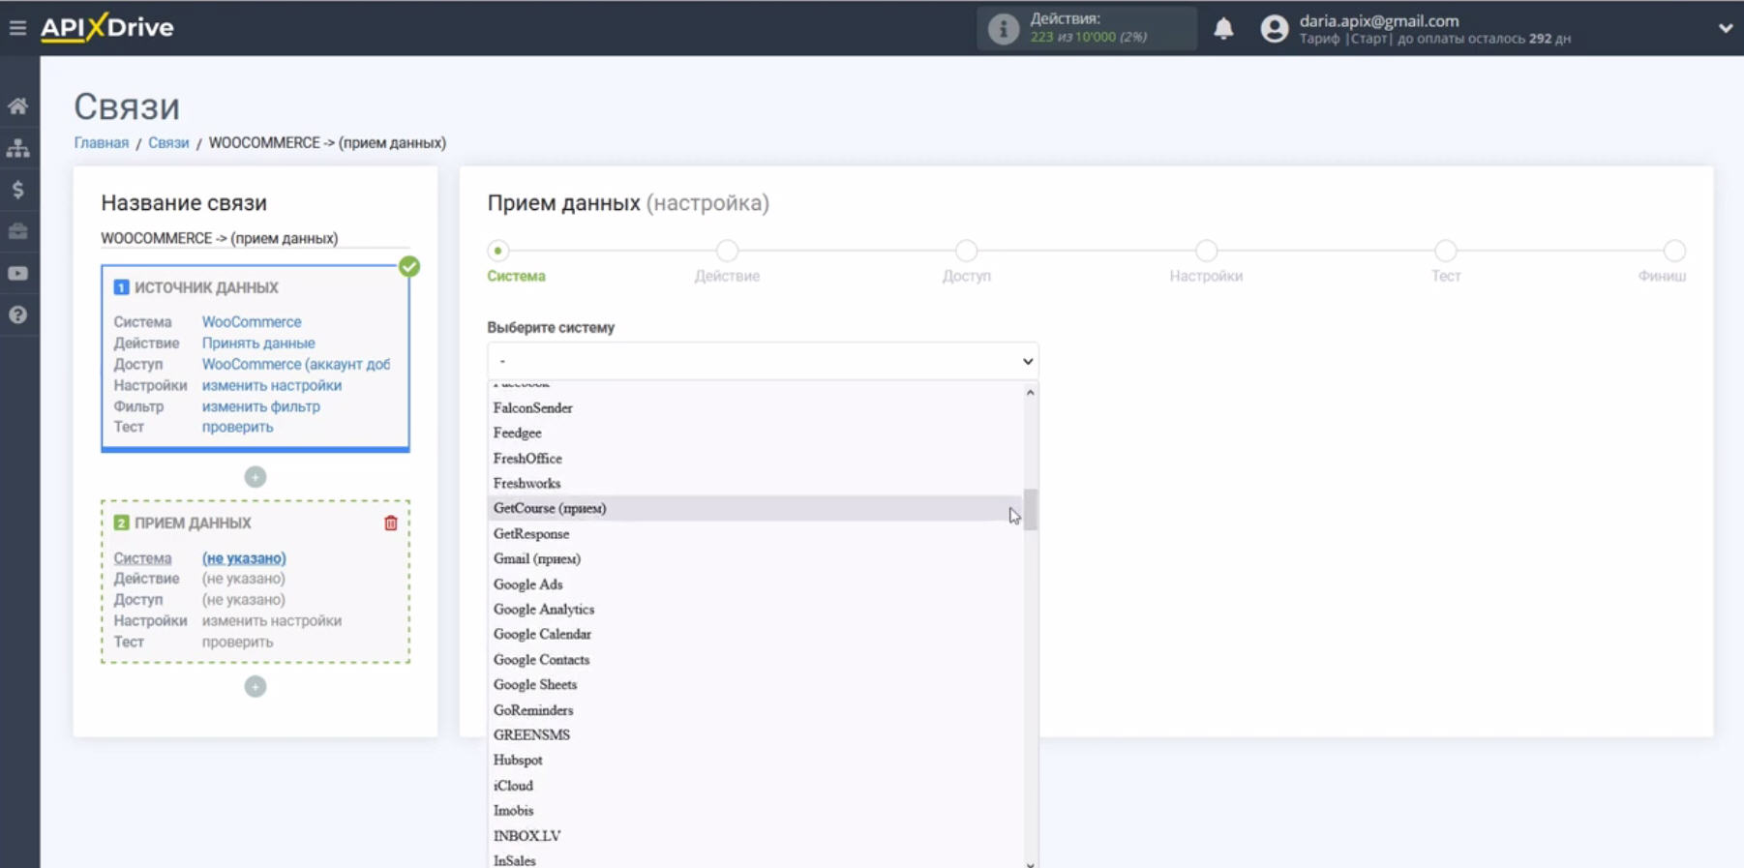The width and height of the screenshot is (1744, 868).
Task: Click проверить in the source block
Action: (238, 427)
